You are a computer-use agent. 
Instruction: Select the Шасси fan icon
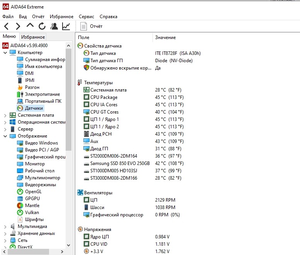coord(86,207)
